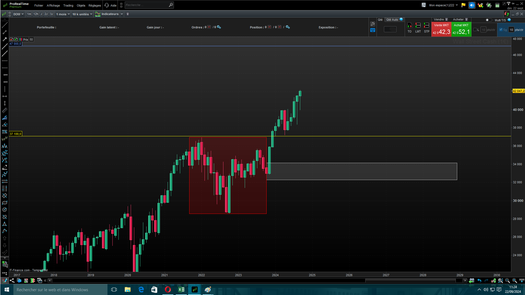525x295 pixels.
Task: Open the 1 mois timeframe dropdown
Action: coord(63,14)
